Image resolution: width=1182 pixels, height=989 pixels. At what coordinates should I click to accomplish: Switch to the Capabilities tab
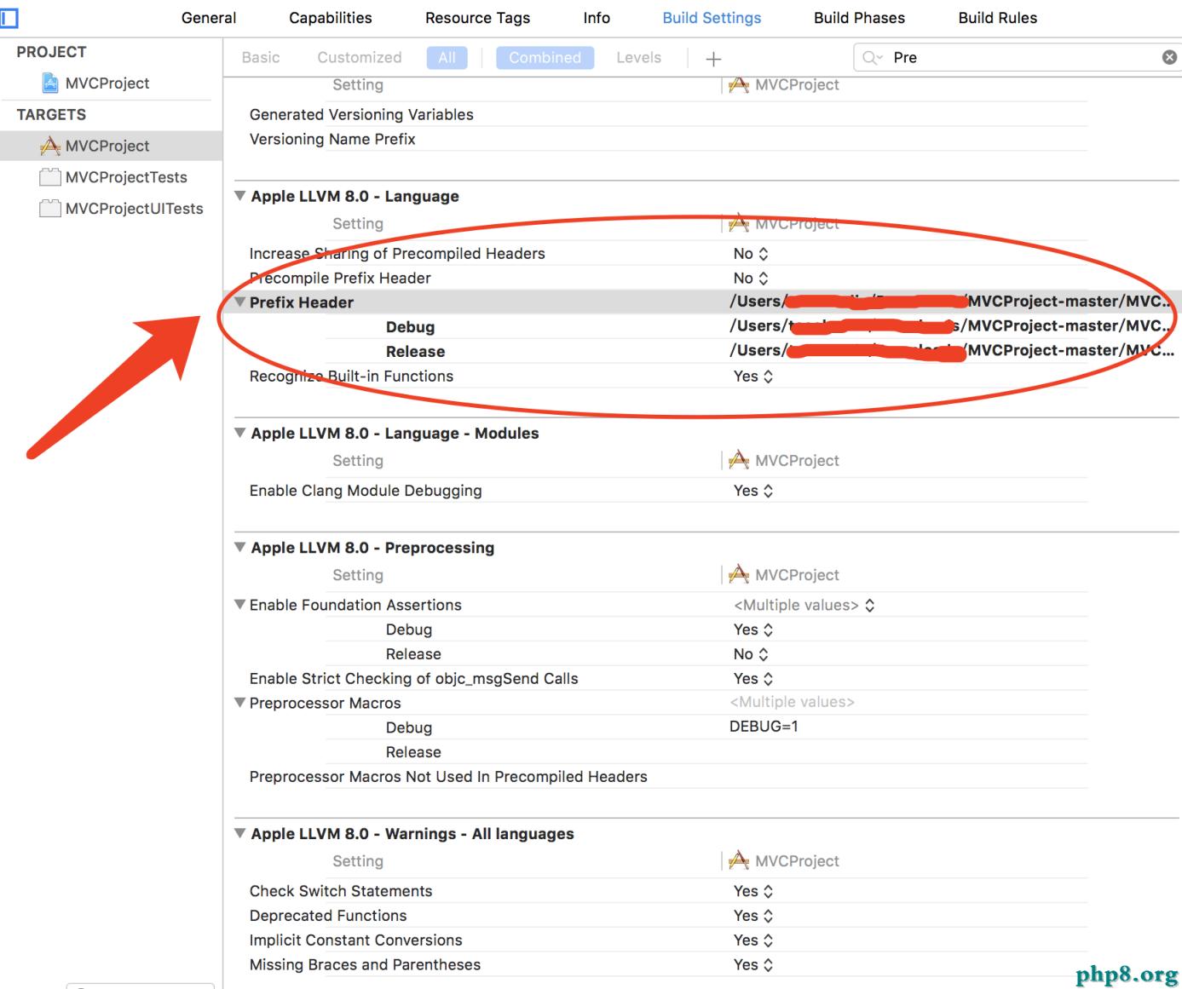pyautogui.click(x=330, y=18)
